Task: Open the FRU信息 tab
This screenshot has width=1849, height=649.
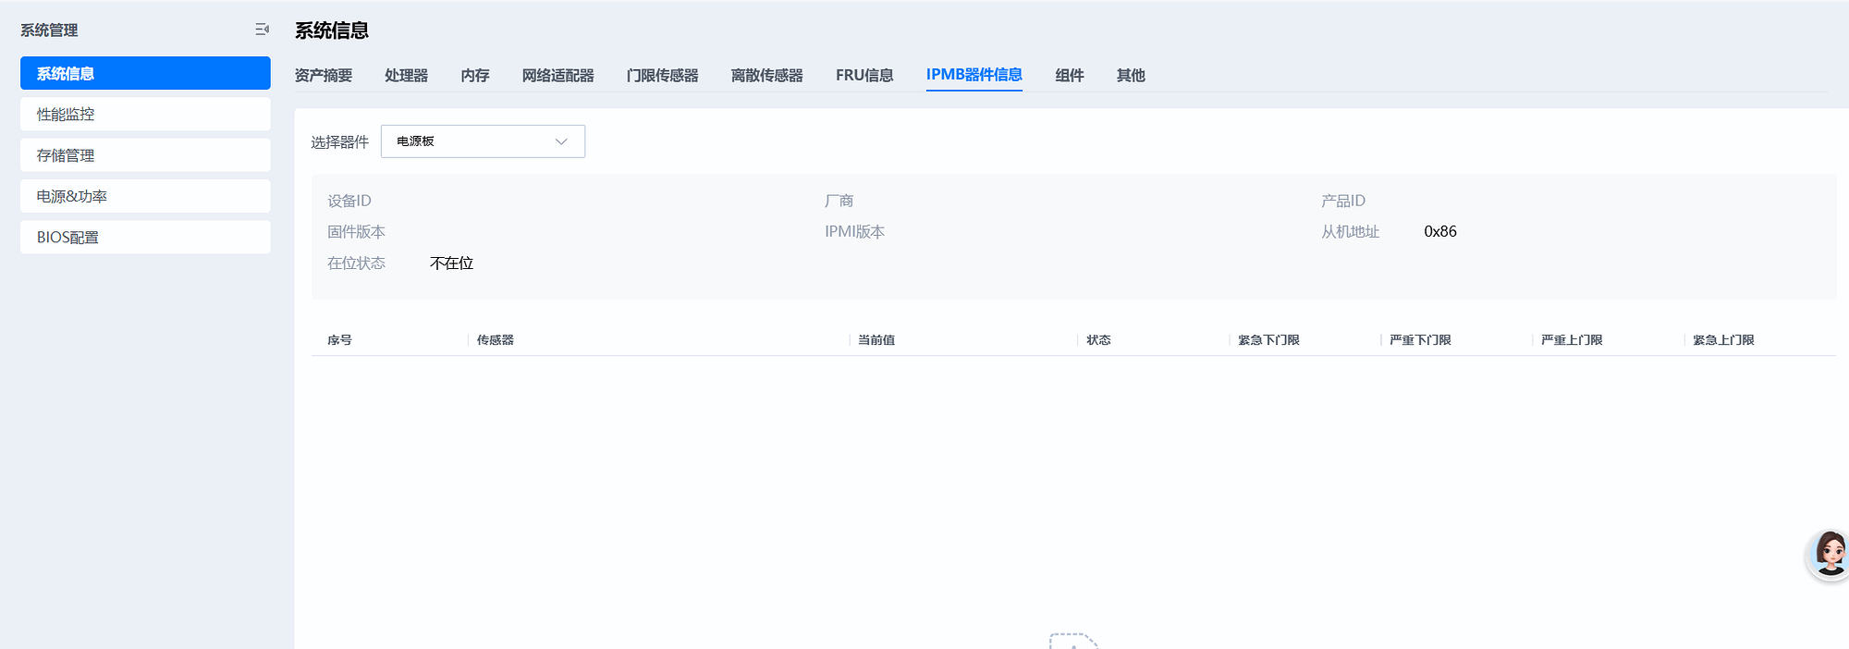Action: point(864,76)
